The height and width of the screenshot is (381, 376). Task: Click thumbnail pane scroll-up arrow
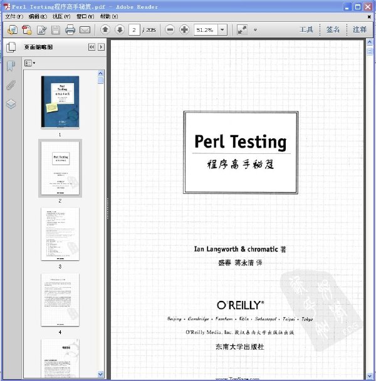[101, 73]
